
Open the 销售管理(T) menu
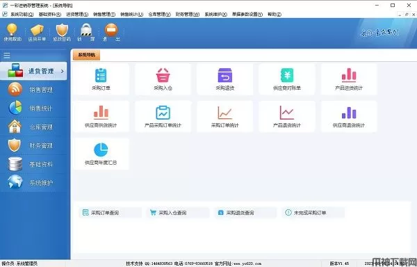(x=104, y=15)
